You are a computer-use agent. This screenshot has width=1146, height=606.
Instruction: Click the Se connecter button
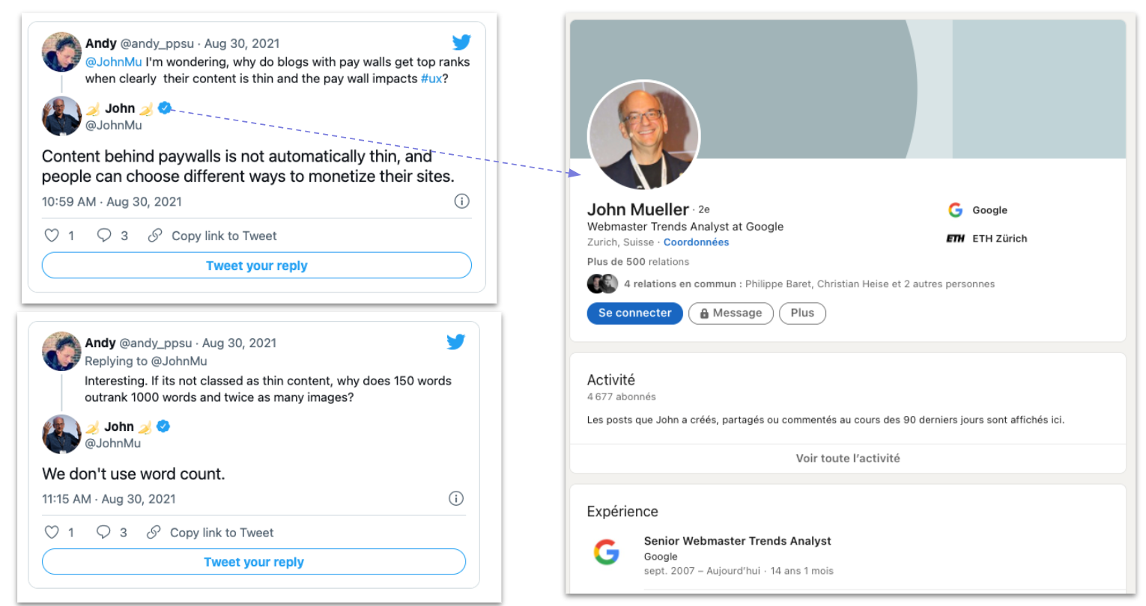(x=634, y=313)
